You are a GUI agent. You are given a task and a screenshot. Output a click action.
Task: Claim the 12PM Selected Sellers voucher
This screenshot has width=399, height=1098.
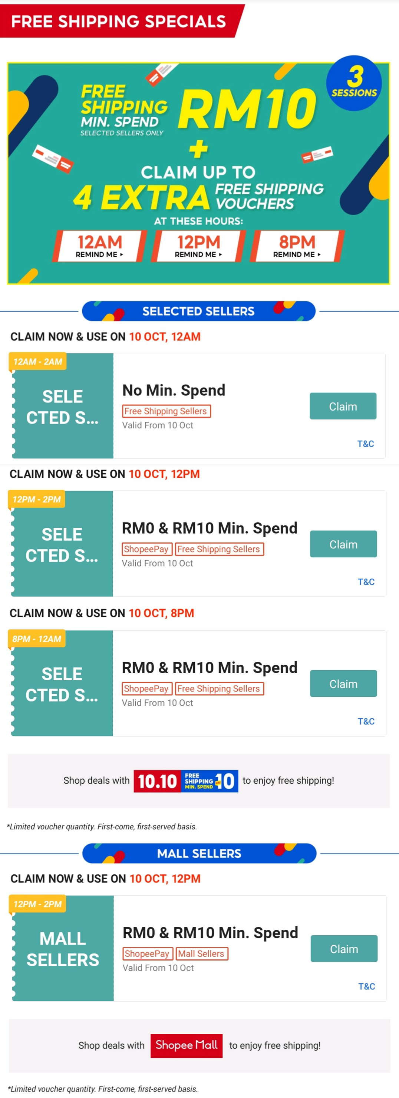point(343,544)
